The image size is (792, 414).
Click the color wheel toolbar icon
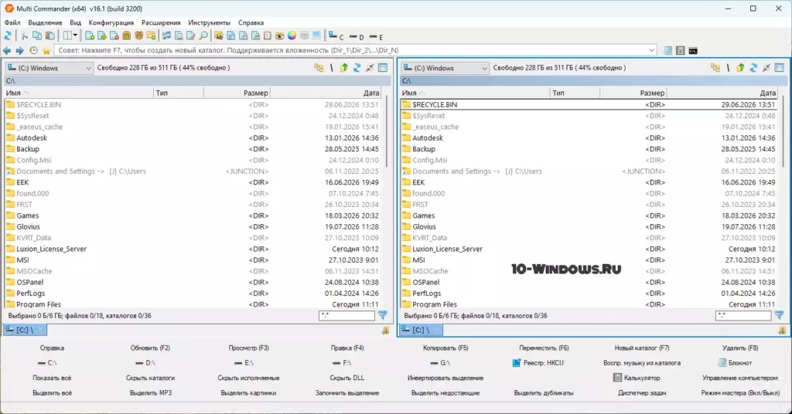pos(292,36)
